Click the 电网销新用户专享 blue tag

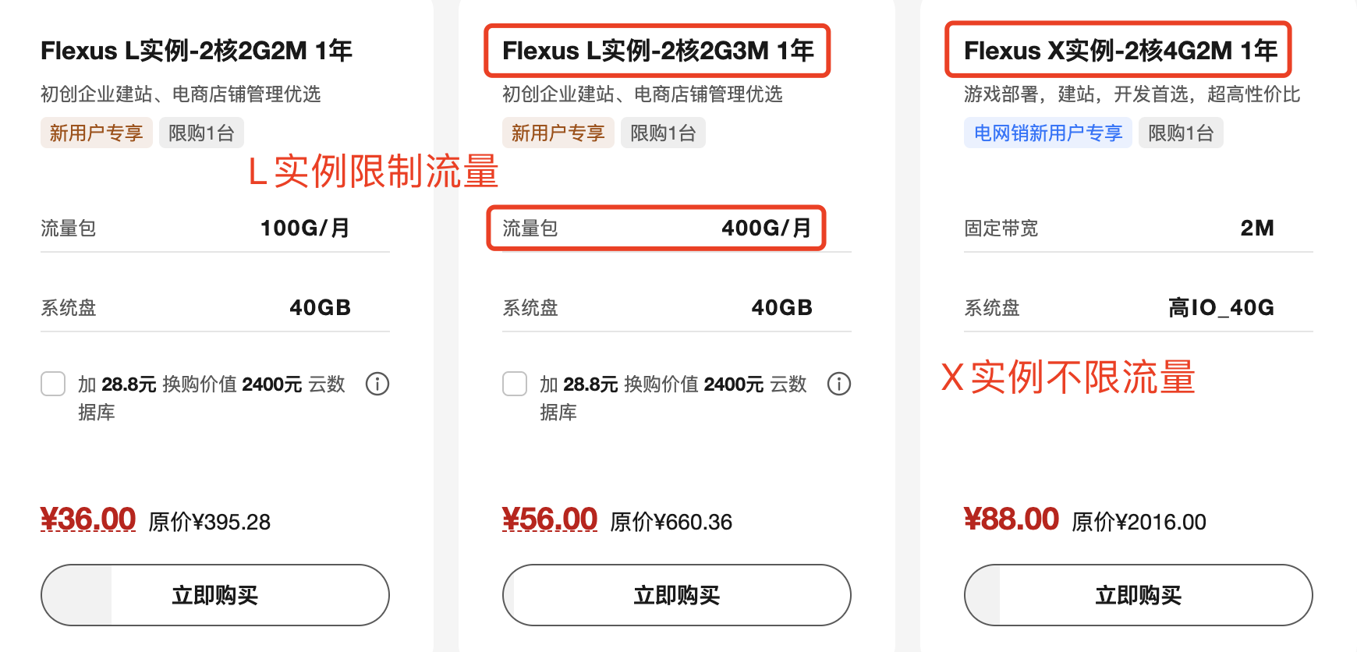point(1047,133)
